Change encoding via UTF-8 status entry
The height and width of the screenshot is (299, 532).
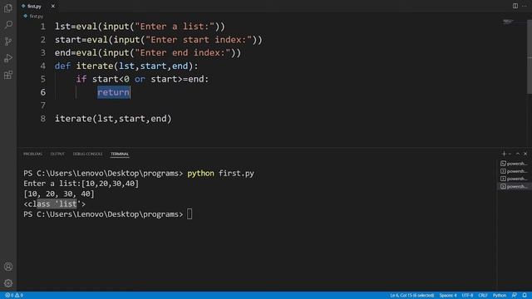[467, 296]
